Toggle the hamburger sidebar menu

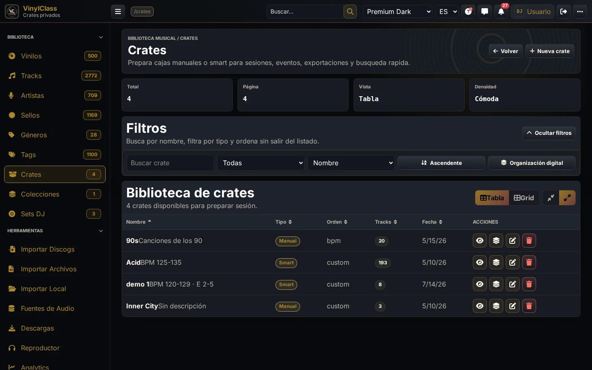coord(118,12)
